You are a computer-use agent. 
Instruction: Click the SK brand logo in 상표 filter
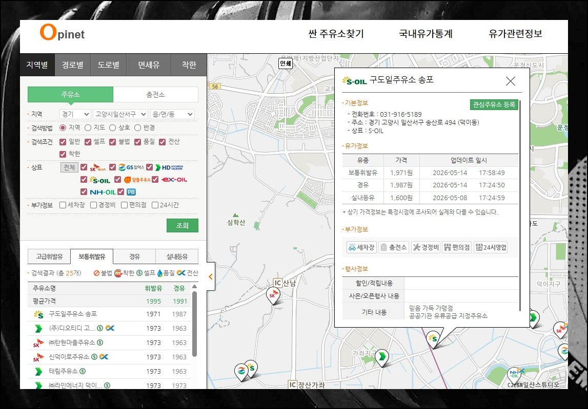click(97, 167)
